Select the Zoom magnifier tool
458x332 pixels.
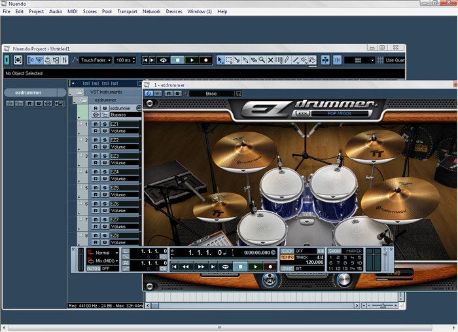pyautogui.click(x=262, y=60)
